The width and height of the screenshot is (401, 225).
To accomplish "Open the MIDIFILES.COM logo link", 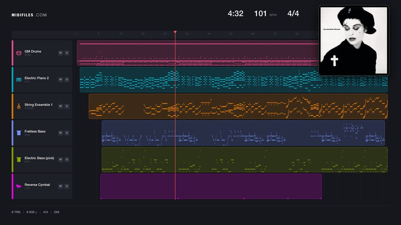I will [x=29, y=15].
